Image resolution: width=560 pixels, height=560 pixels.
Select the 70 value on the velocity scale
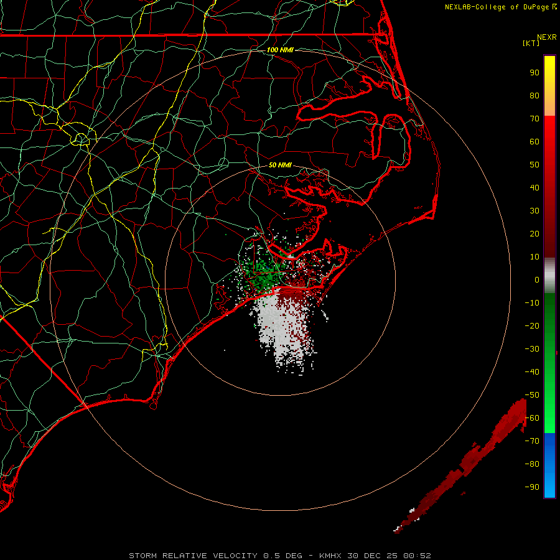(x=534, y=119)
